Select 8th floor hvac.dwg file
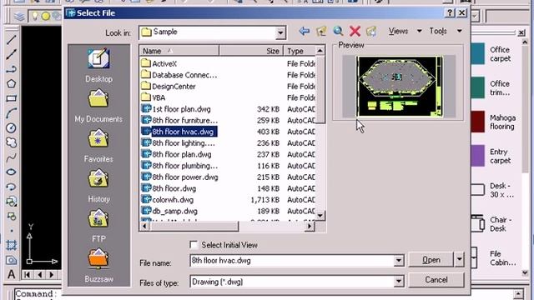The image size is (534, 300). [x=179, y=132]
